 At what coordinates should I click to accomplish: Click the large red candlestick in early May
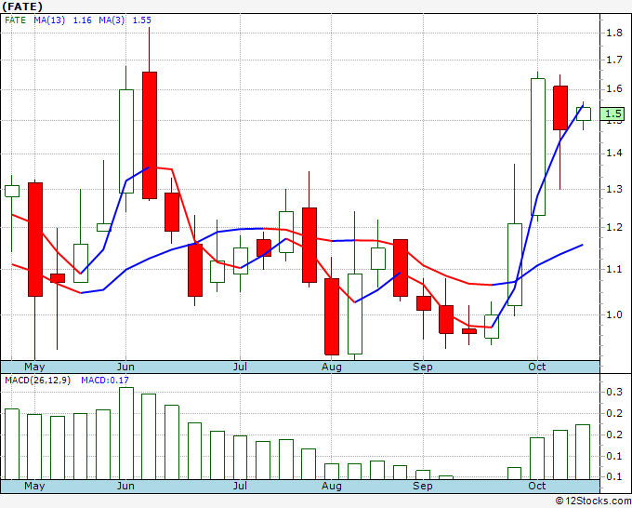click(35, 240)
